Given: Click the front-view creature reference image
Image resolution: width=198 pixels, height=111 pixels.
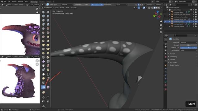Looking at the screenshot, I should pyautogui.click(x=20, y=34).
